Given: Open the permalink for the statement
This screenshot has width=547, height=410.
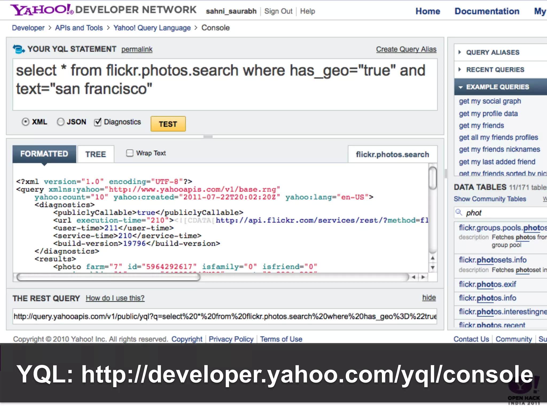Looking at the screenshot, I should [x=137, y=49].
